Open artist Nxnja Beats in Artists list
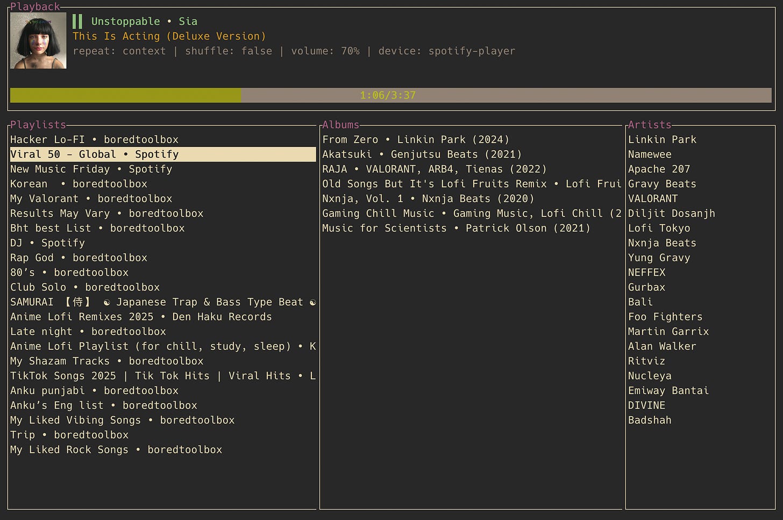 [662, 243]
